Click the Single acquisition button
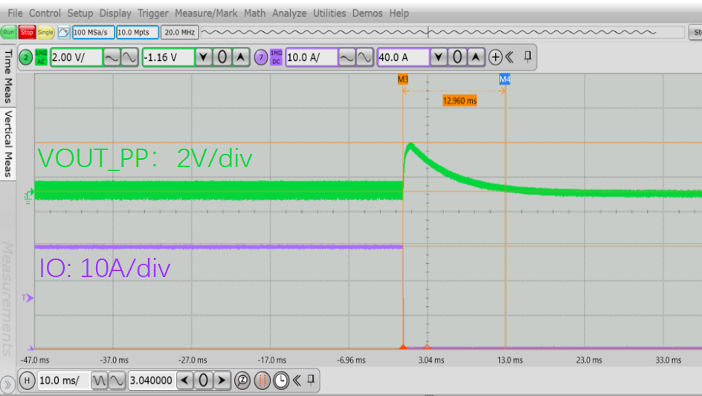This screenshot has height=396, width=702. coord(45,33)
